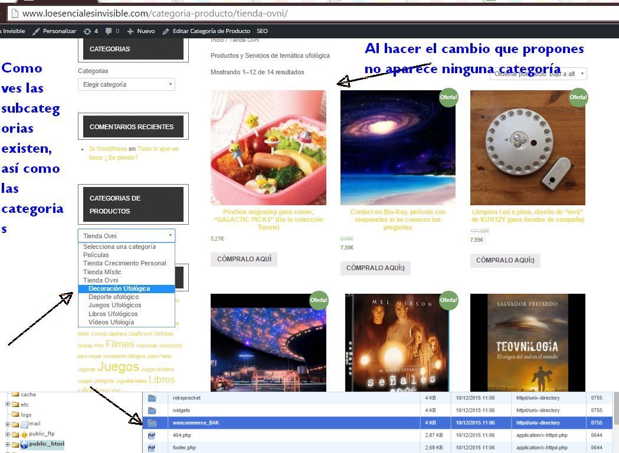
Task: Select Decoración Ufológica subcategory
Action: (126, 289)
